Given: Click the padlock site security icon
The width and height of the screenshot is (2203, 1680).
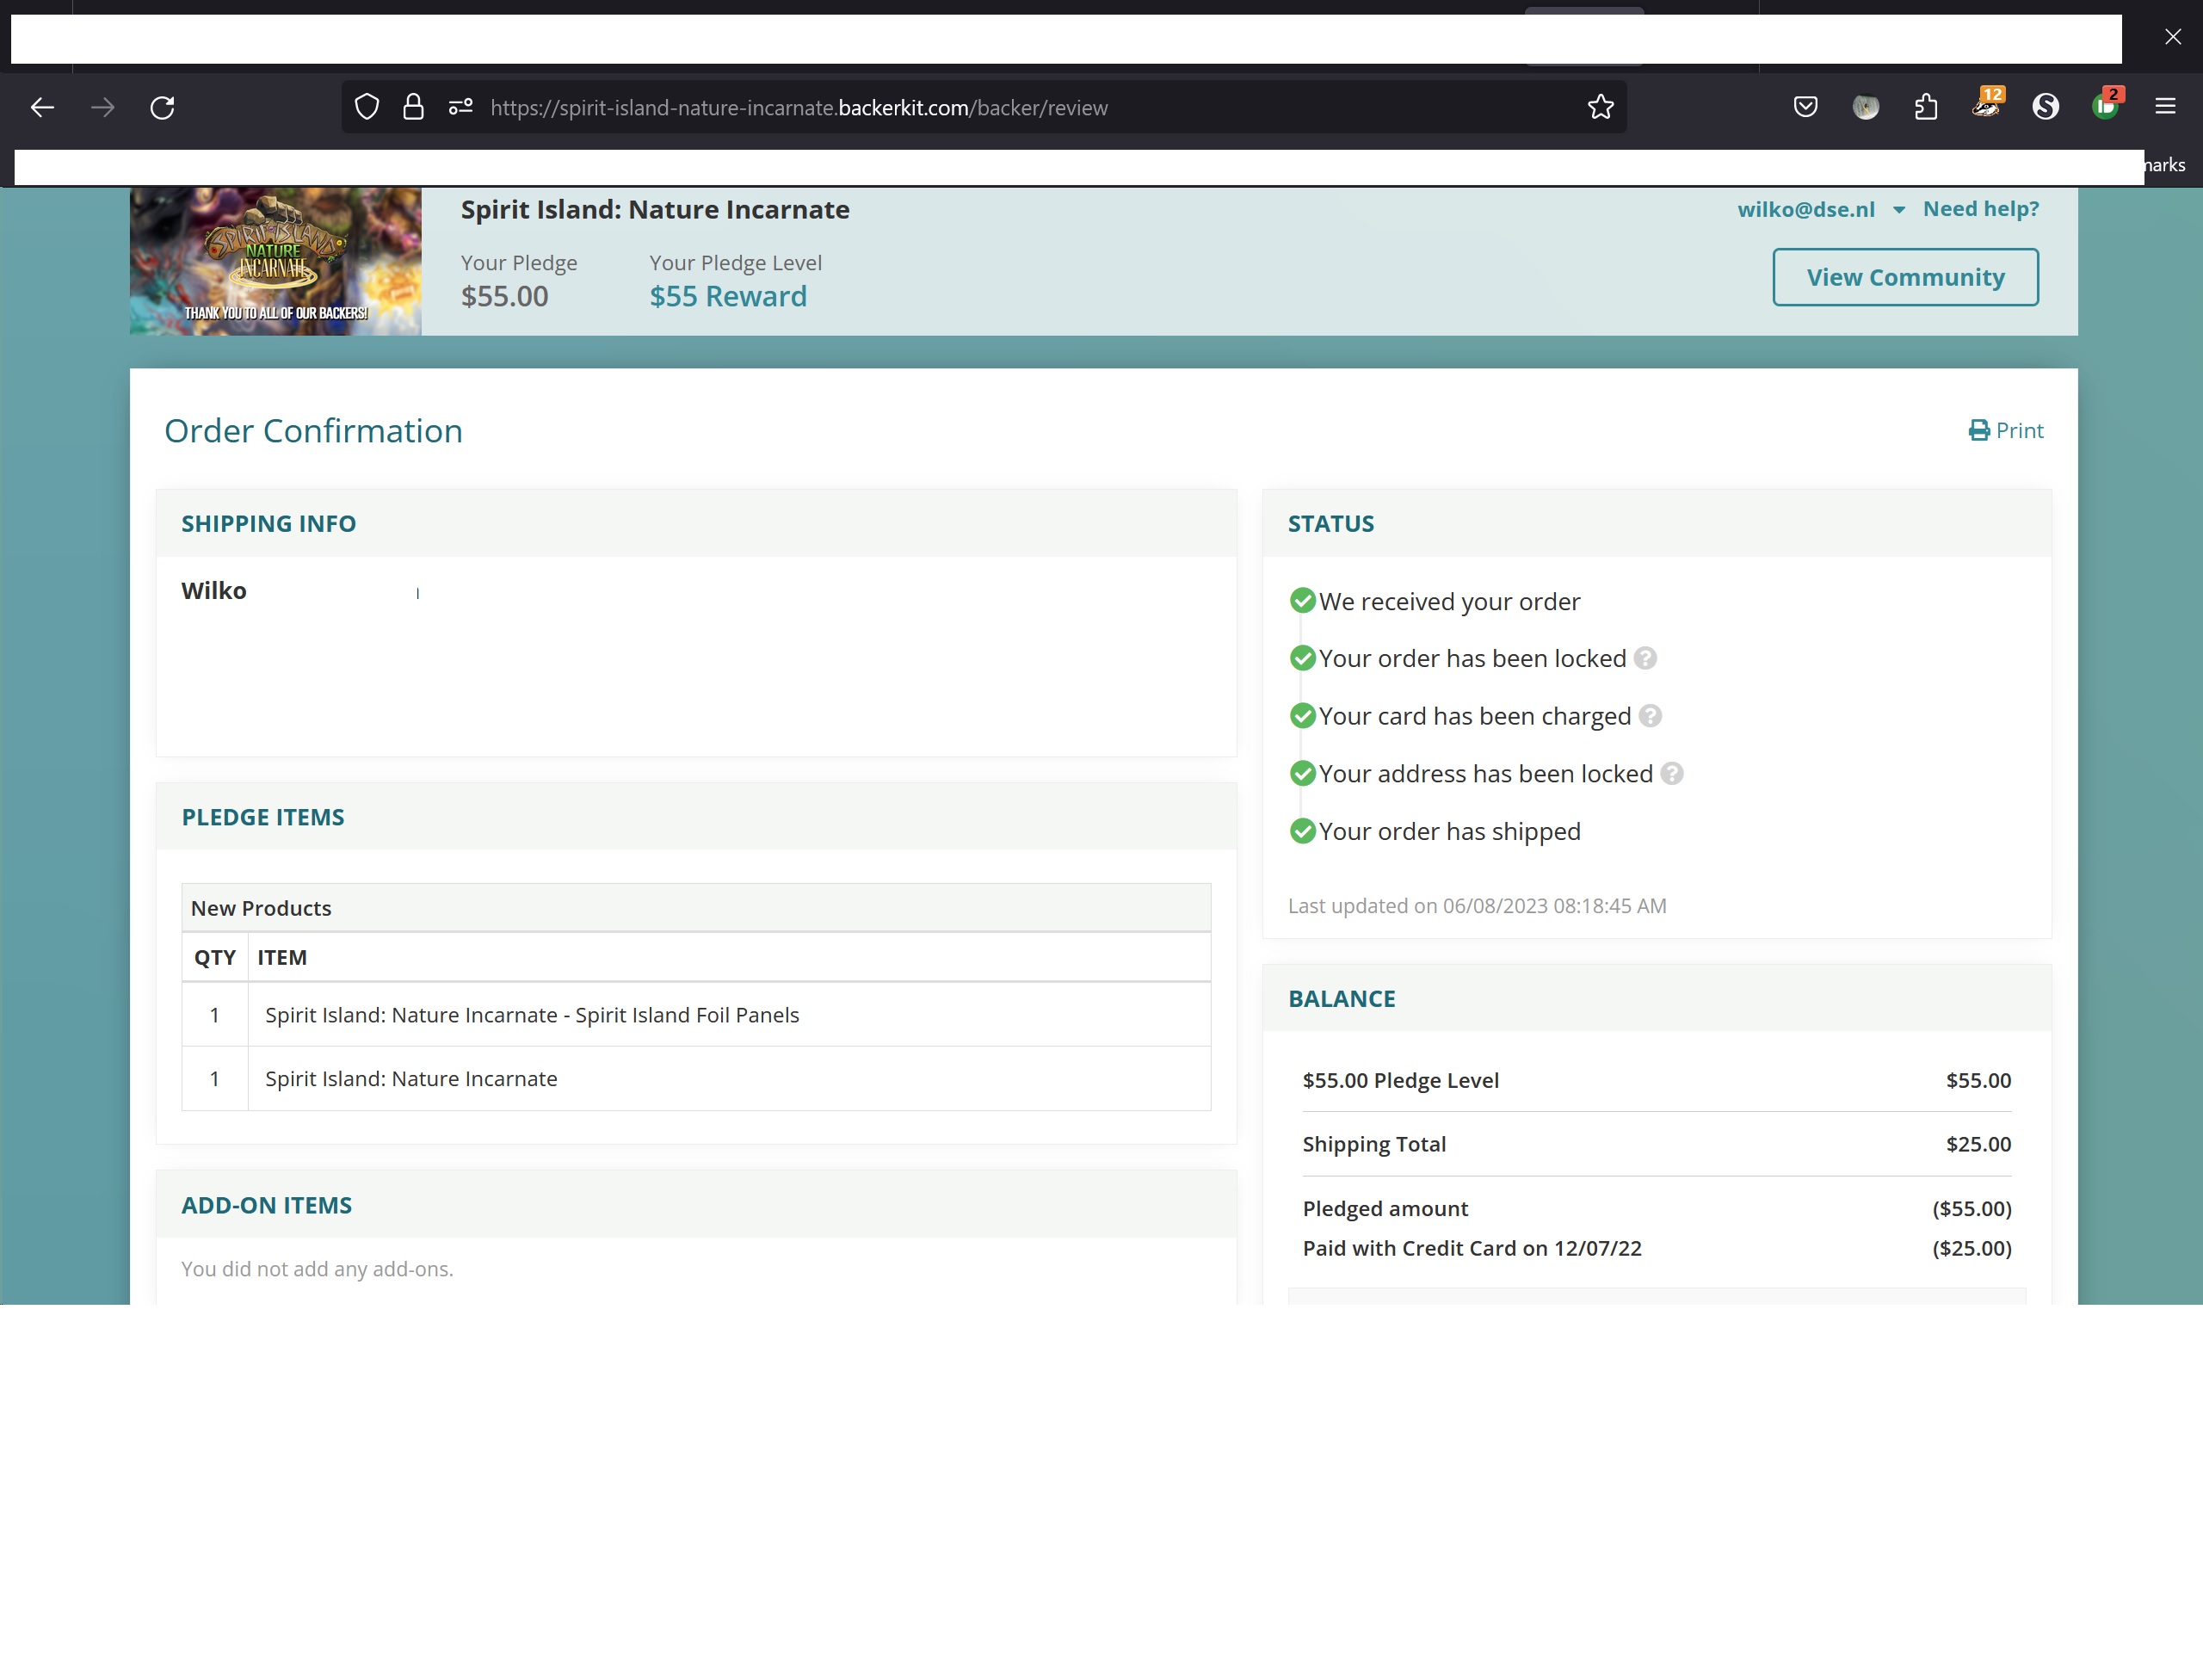Looking at the screenshot, I should point(413,107).
